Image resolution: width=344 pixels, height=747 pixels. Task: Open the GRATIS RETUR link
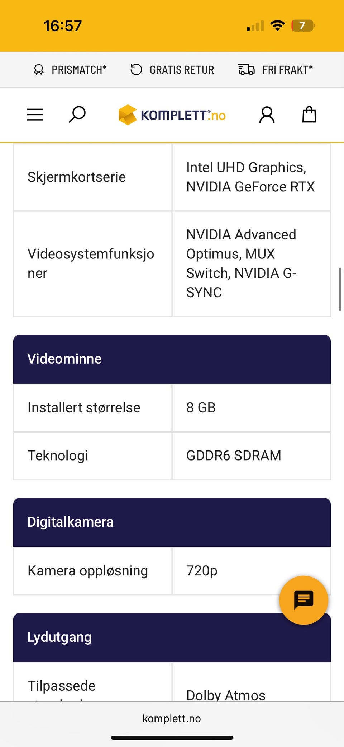click(x=182, y=70)
